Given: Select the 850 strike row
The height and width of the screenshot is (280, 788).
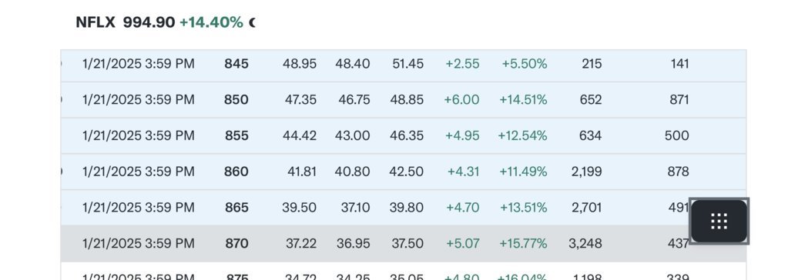Looking at the screenshot, I should pyautogui.click(x=404, y=100).
